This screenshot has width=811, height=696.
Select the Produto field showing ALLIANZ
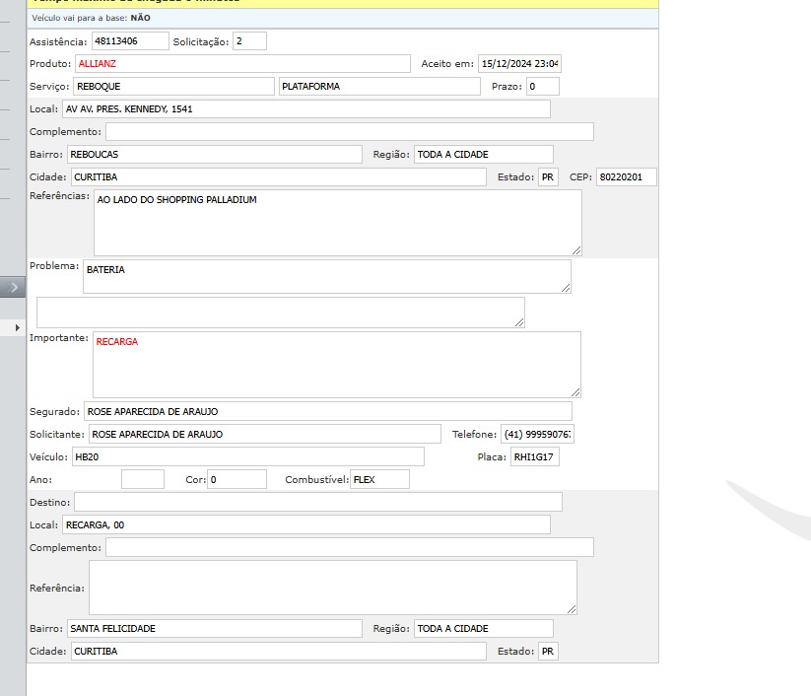(242, 64)
